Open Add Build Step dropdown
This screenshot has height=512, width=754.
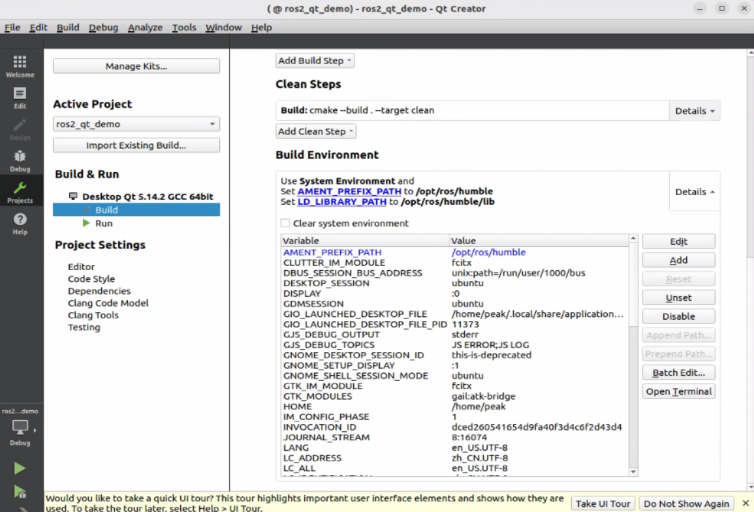315,61
